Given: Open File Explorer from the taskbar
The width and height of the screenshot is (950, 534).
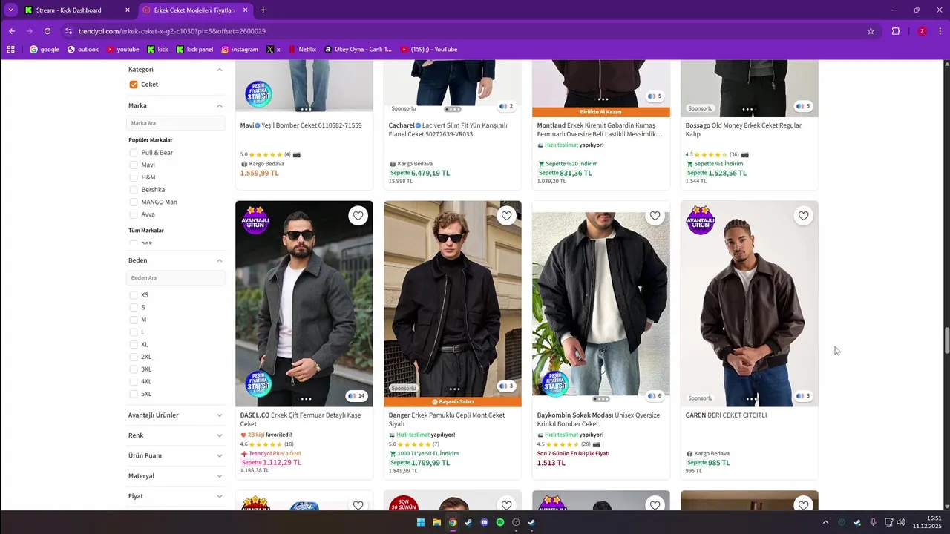Looking at the screenshot, I should tap(436, 522).
